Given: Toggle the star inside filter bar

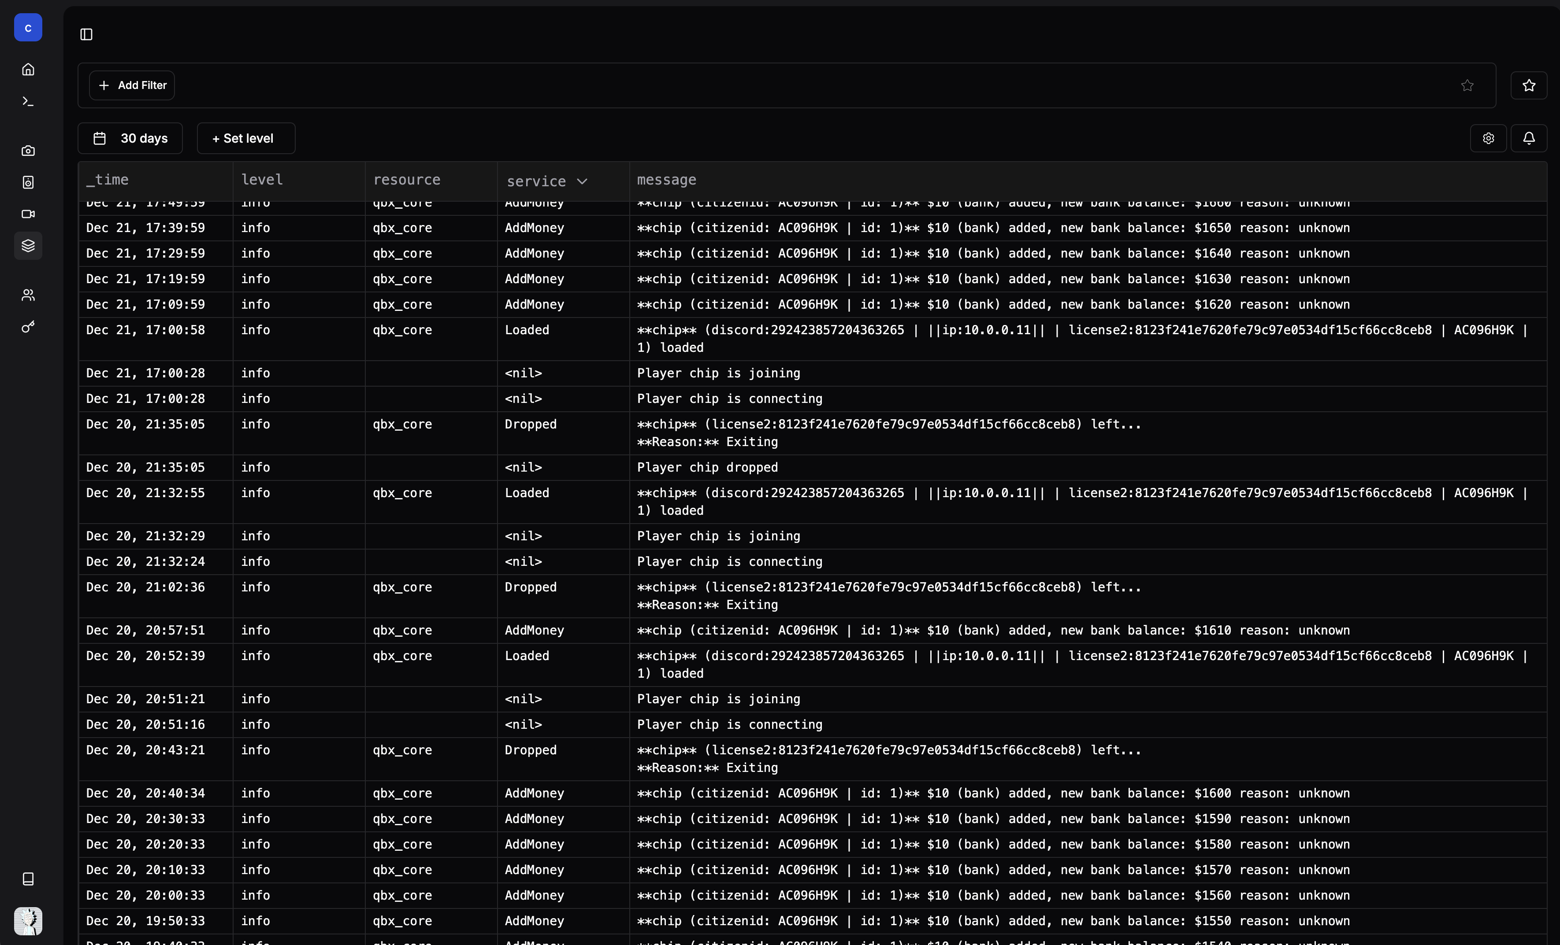Looking at the screenshot, I should pos(1467,85).
